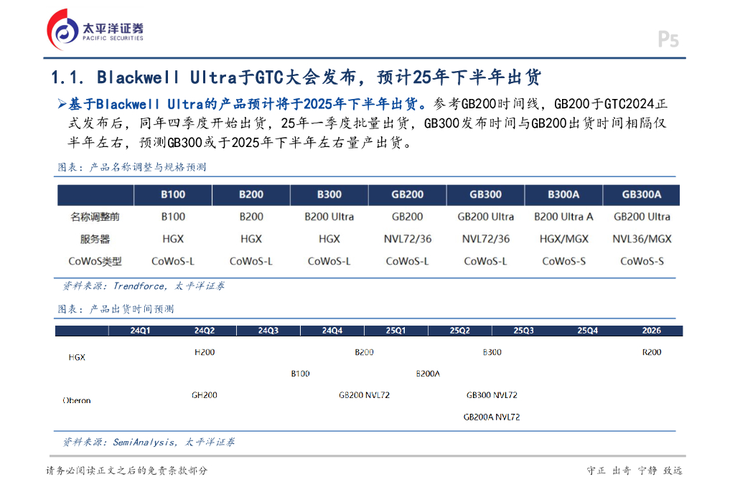The image size is (735, 492).
Task: Select the 25Q2 timeline header
Action: [460, 331]
